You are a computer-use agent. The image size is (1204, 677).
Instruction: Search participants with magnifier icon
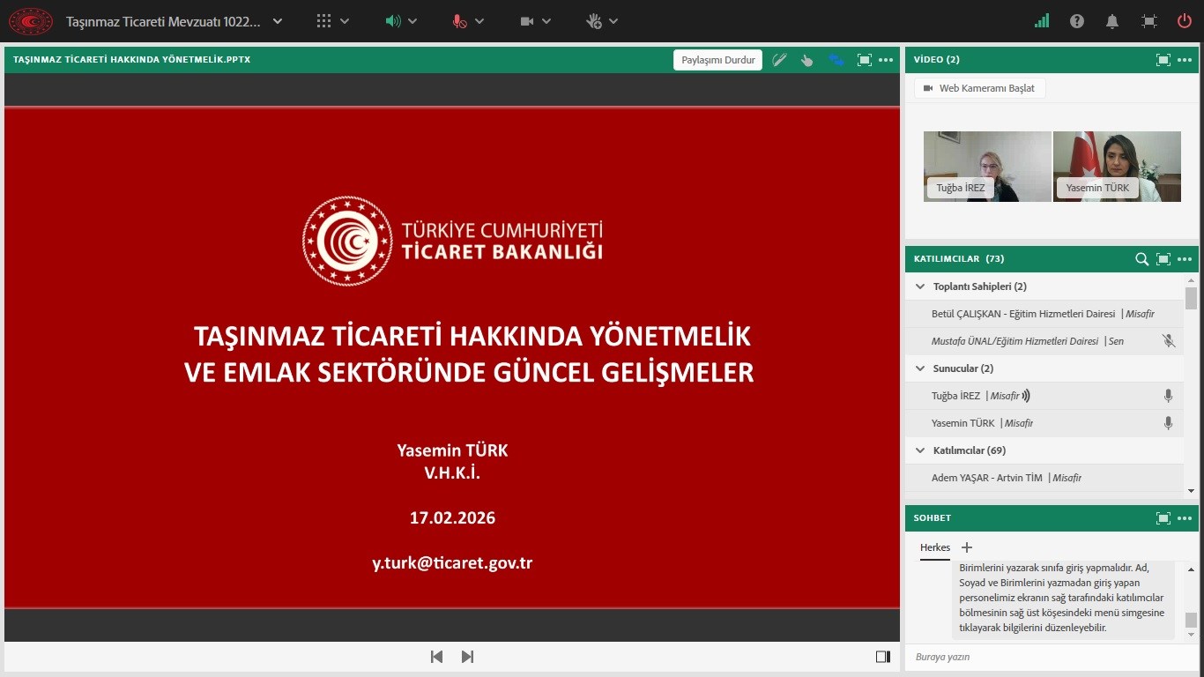tap(1141, 259)
